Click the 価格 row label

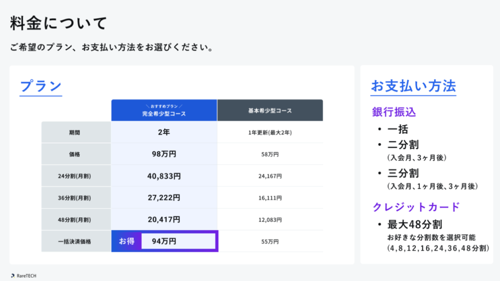click(x=76, y=154)
